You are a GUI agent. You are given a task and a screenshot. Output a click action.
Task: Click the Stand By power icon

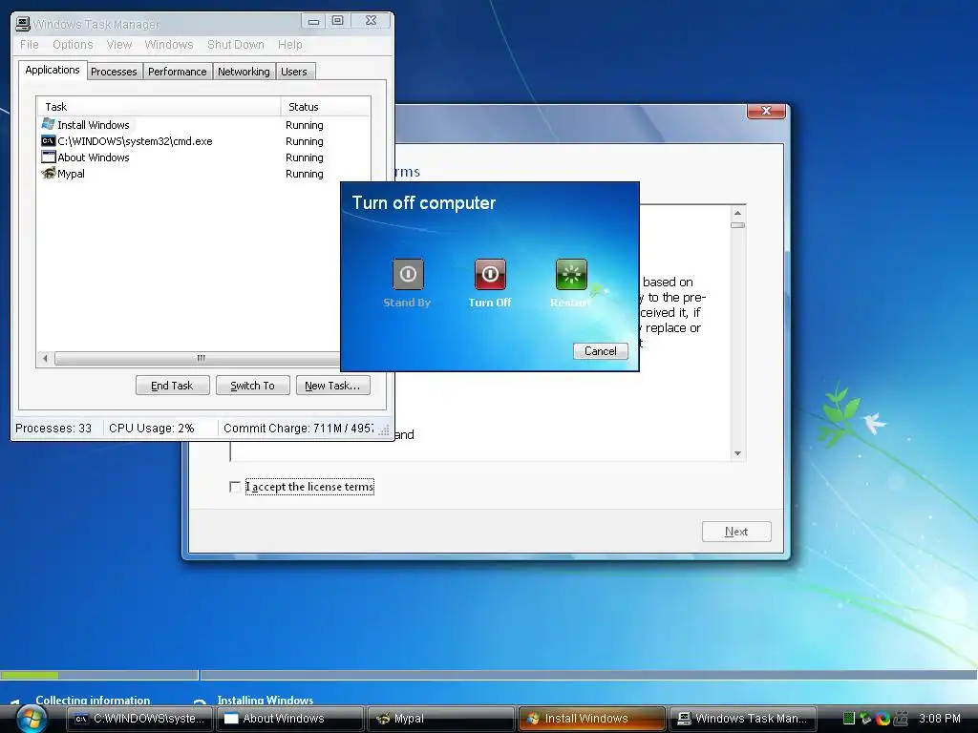[x=408, y=274]
